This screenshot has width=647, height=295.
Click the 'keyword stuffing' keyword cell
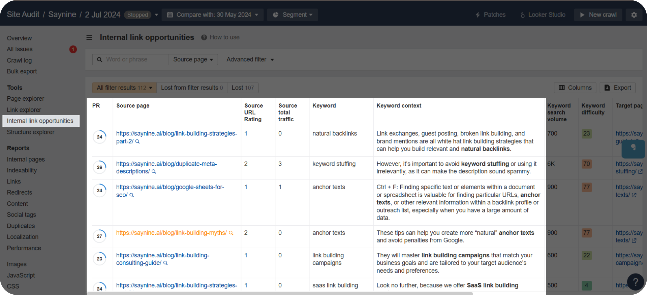[x=334, y=164]
